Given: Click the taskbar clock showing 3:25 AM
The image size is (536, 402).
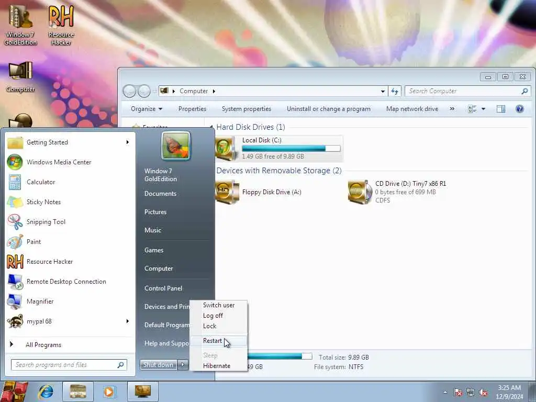Looking at the screenshot, I should pos(509,392).
